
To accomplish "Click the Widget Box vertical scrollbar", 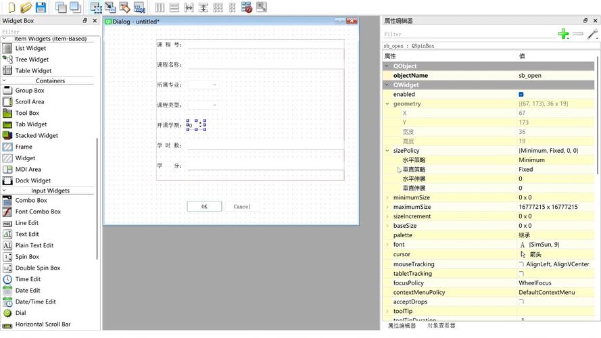I will tap(97, 199).
